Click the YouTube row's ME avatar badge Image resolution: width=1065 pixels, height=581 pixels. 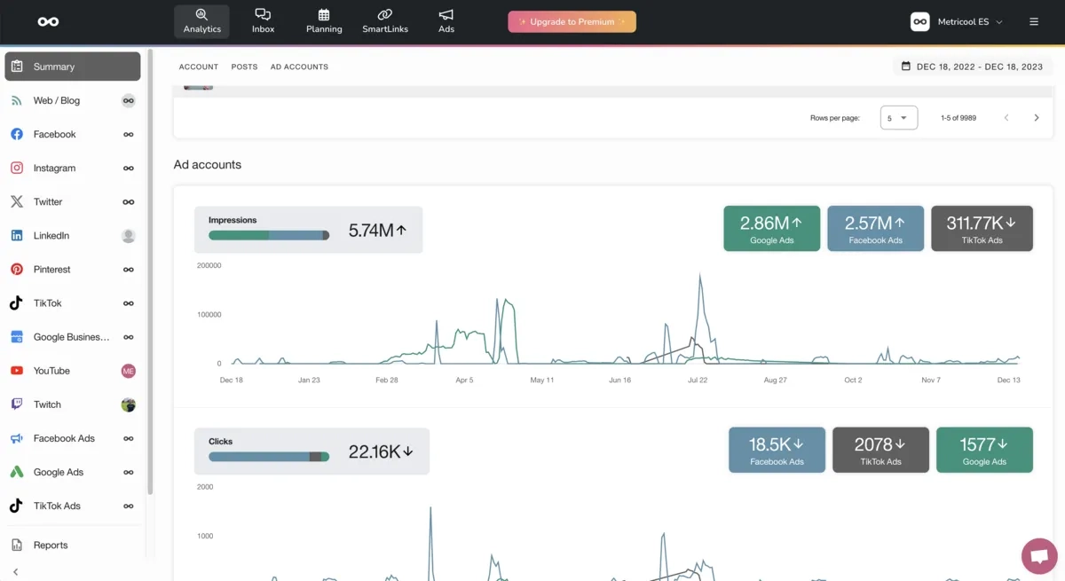[129, 371]
